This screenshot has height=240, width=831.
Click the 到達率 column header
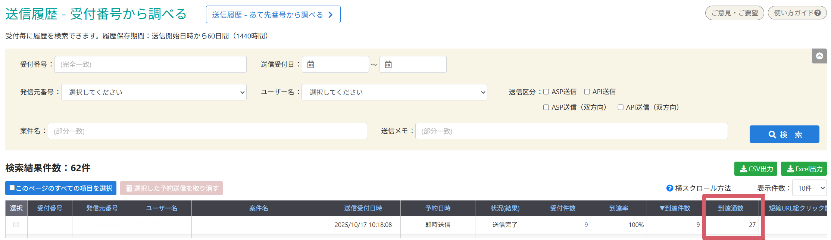pyautogui.click(x=619, y=208)
